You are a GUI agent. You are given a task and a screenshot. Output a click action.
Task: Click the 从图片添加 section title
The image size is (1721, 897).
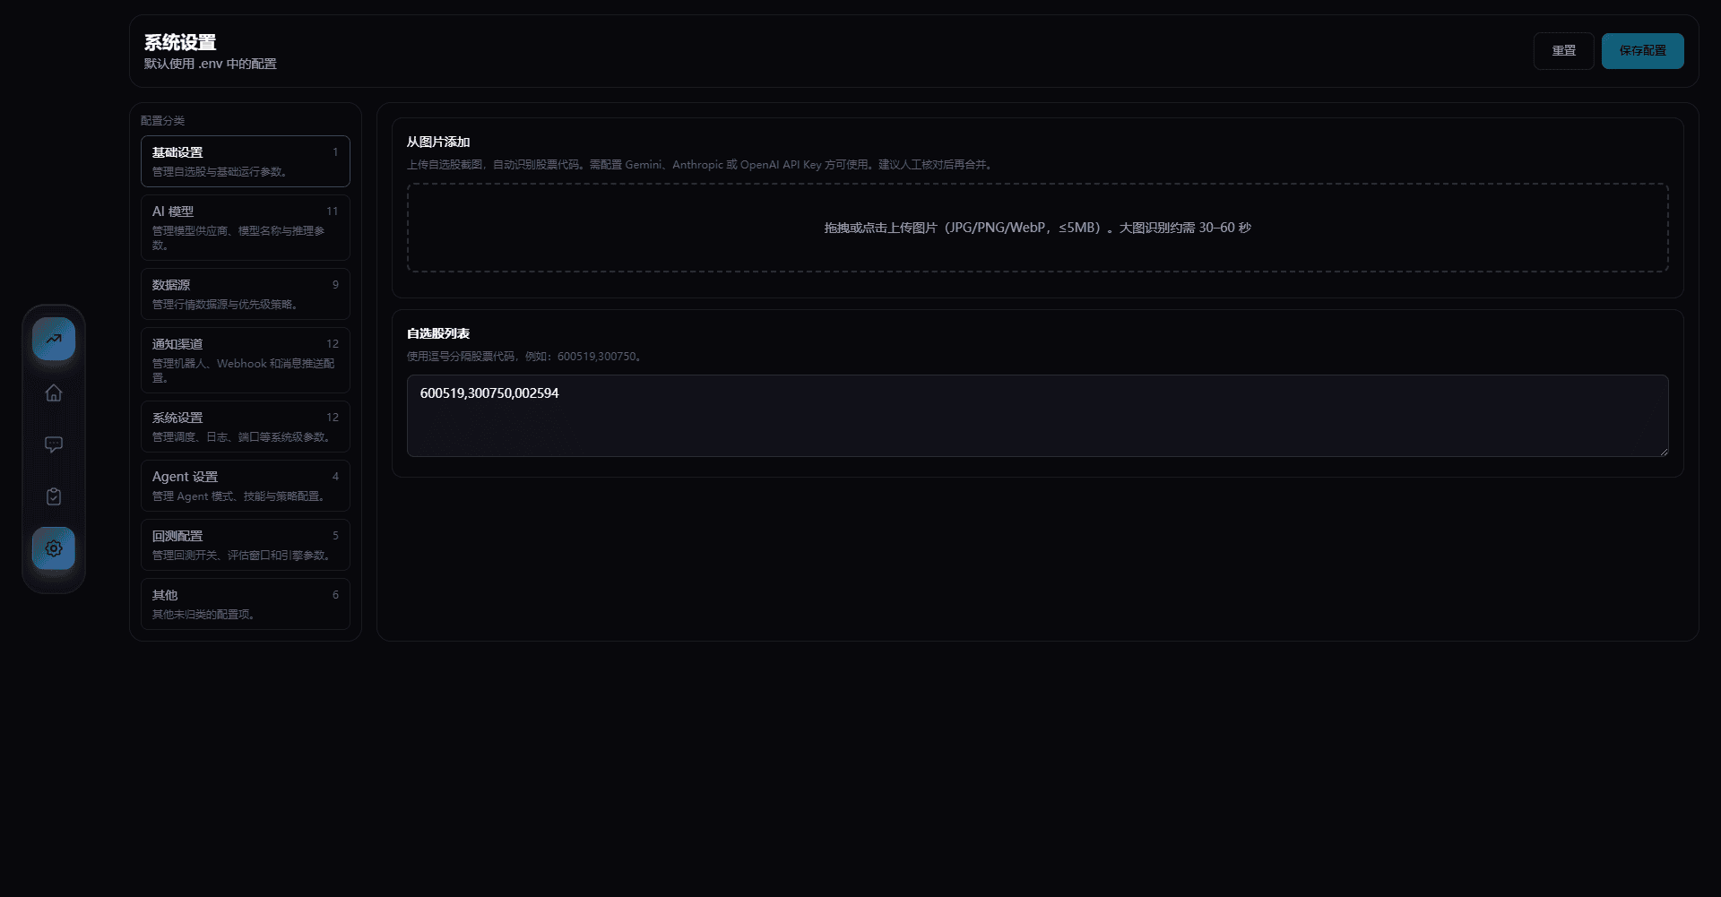click(x=438, y=142)
